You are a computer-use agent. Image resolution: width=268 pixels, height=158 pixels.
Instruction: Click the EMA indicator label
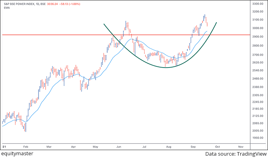[x=7, y=8]
